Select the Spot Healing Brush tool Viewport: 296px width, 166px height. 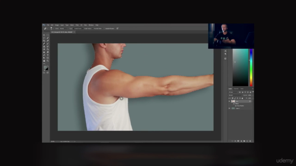44,44
